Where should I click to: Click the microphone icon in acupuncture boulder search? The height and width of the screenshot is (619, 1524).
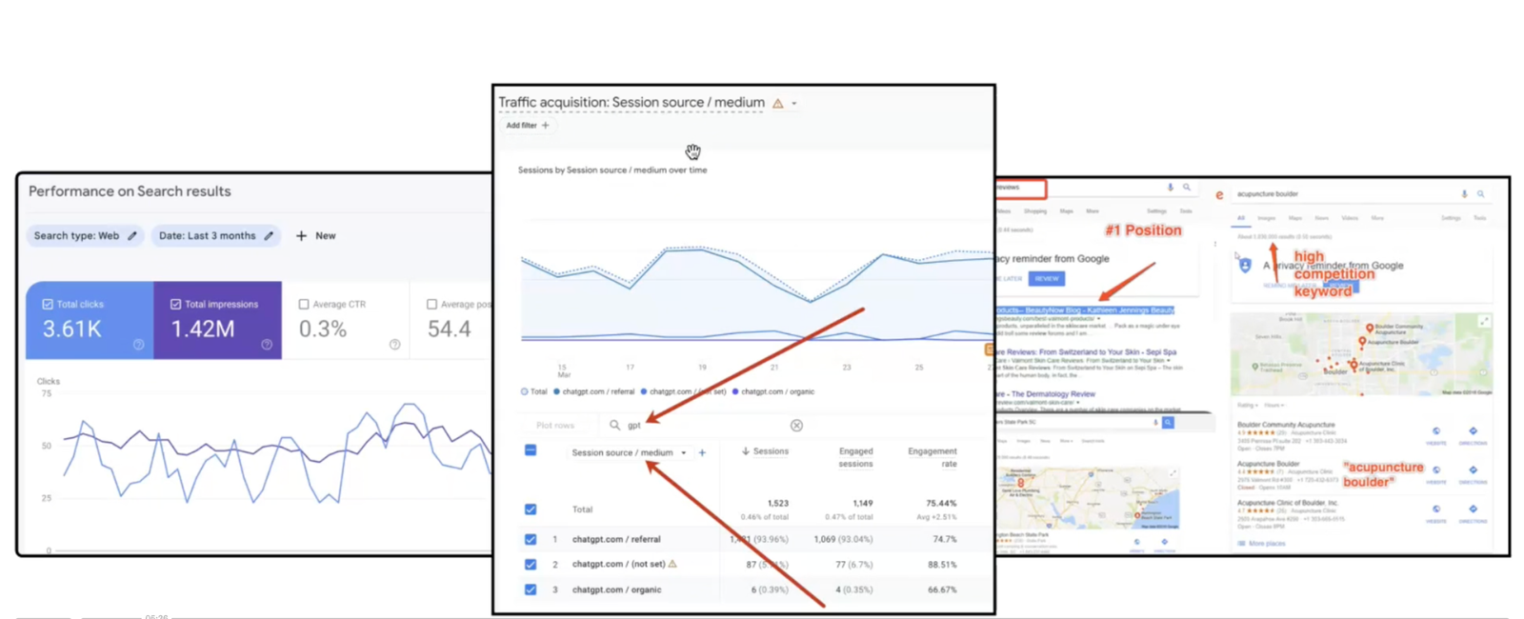coord(1464,194)
